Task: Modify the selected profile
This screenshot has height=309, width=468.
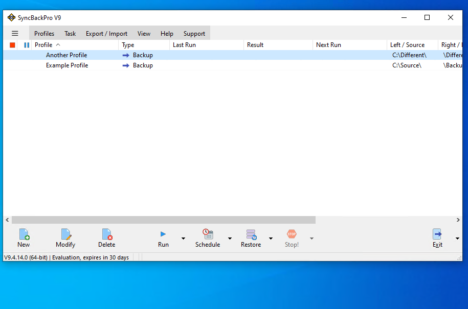Action: [65, 238]
